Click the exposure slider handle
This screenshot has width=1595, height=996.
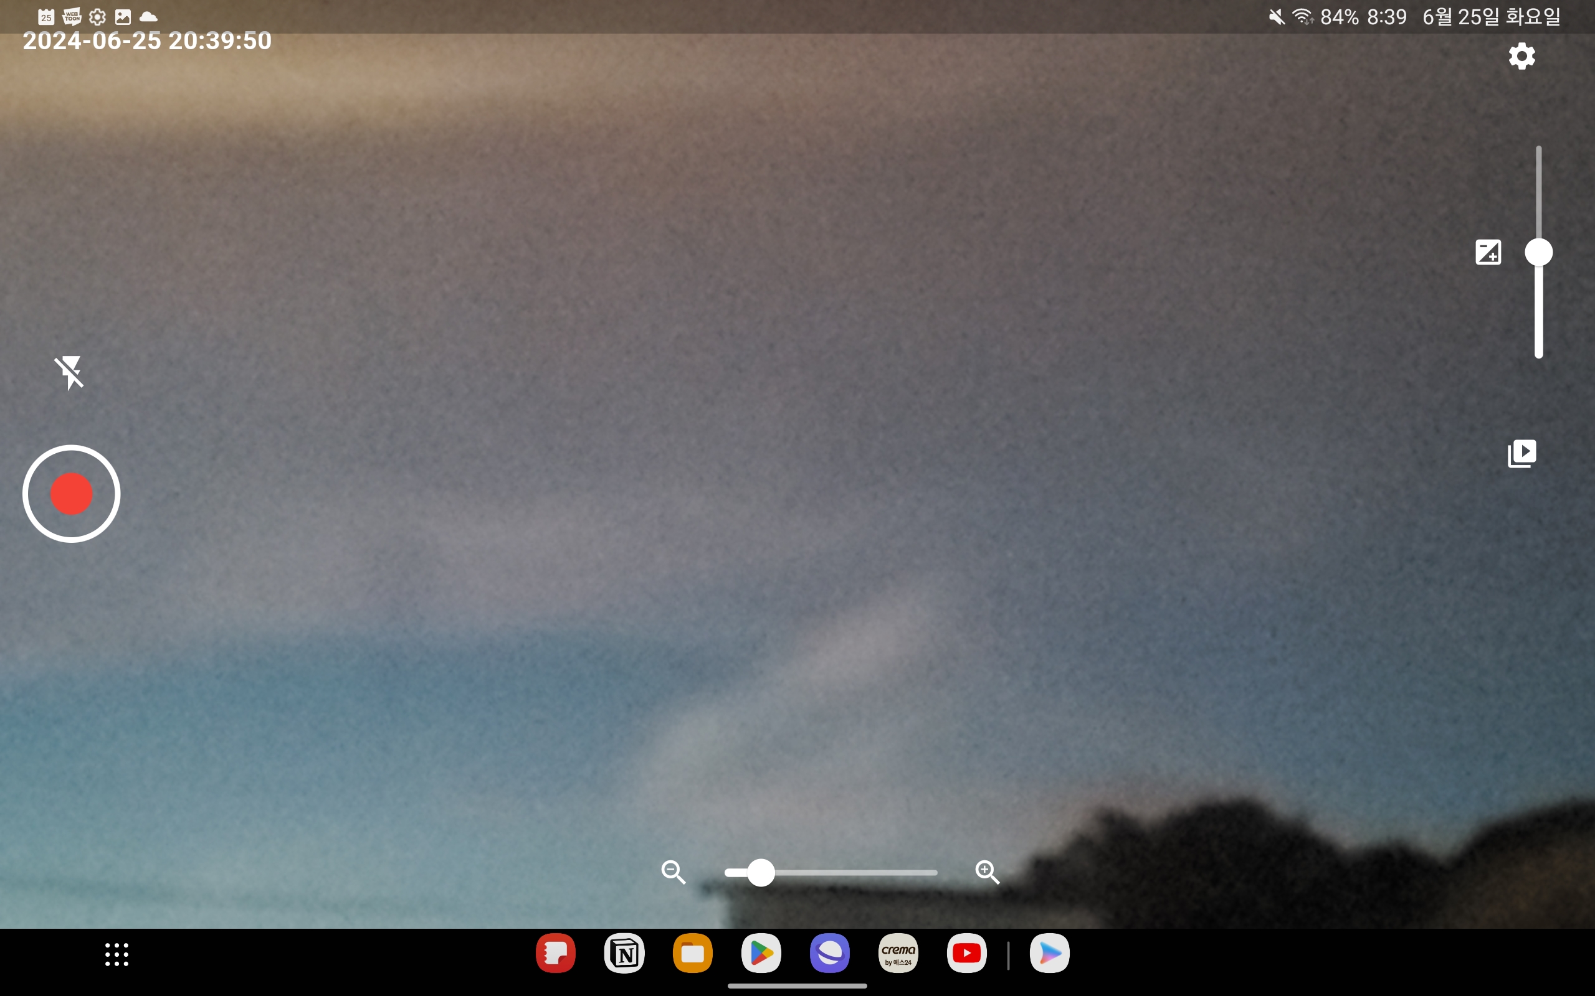pyautogui.click(x=1538, y=252)
